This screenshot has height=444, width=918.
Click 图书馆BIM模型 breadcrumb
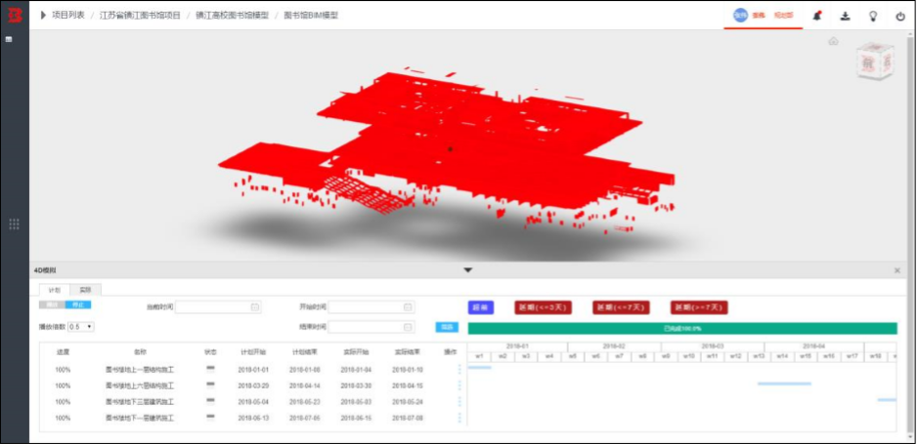point(311,16)
